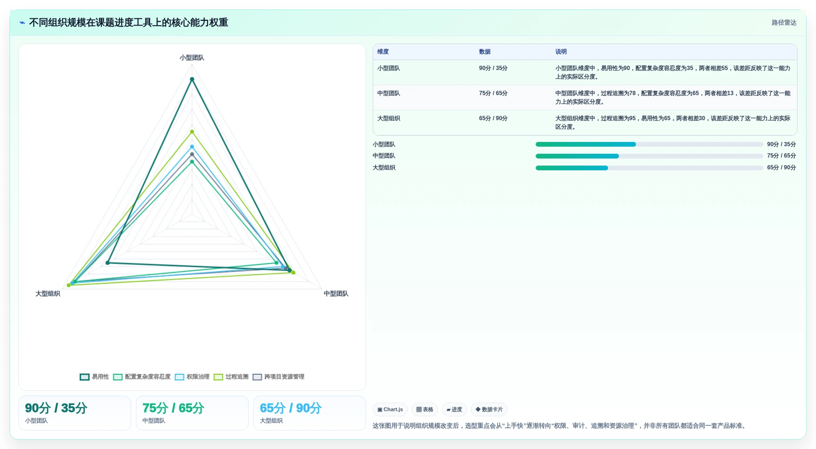Click the 小型团队 progress bar
This screenshot has height=449, width=816.
pyautogui.click(x=649, y=144)
